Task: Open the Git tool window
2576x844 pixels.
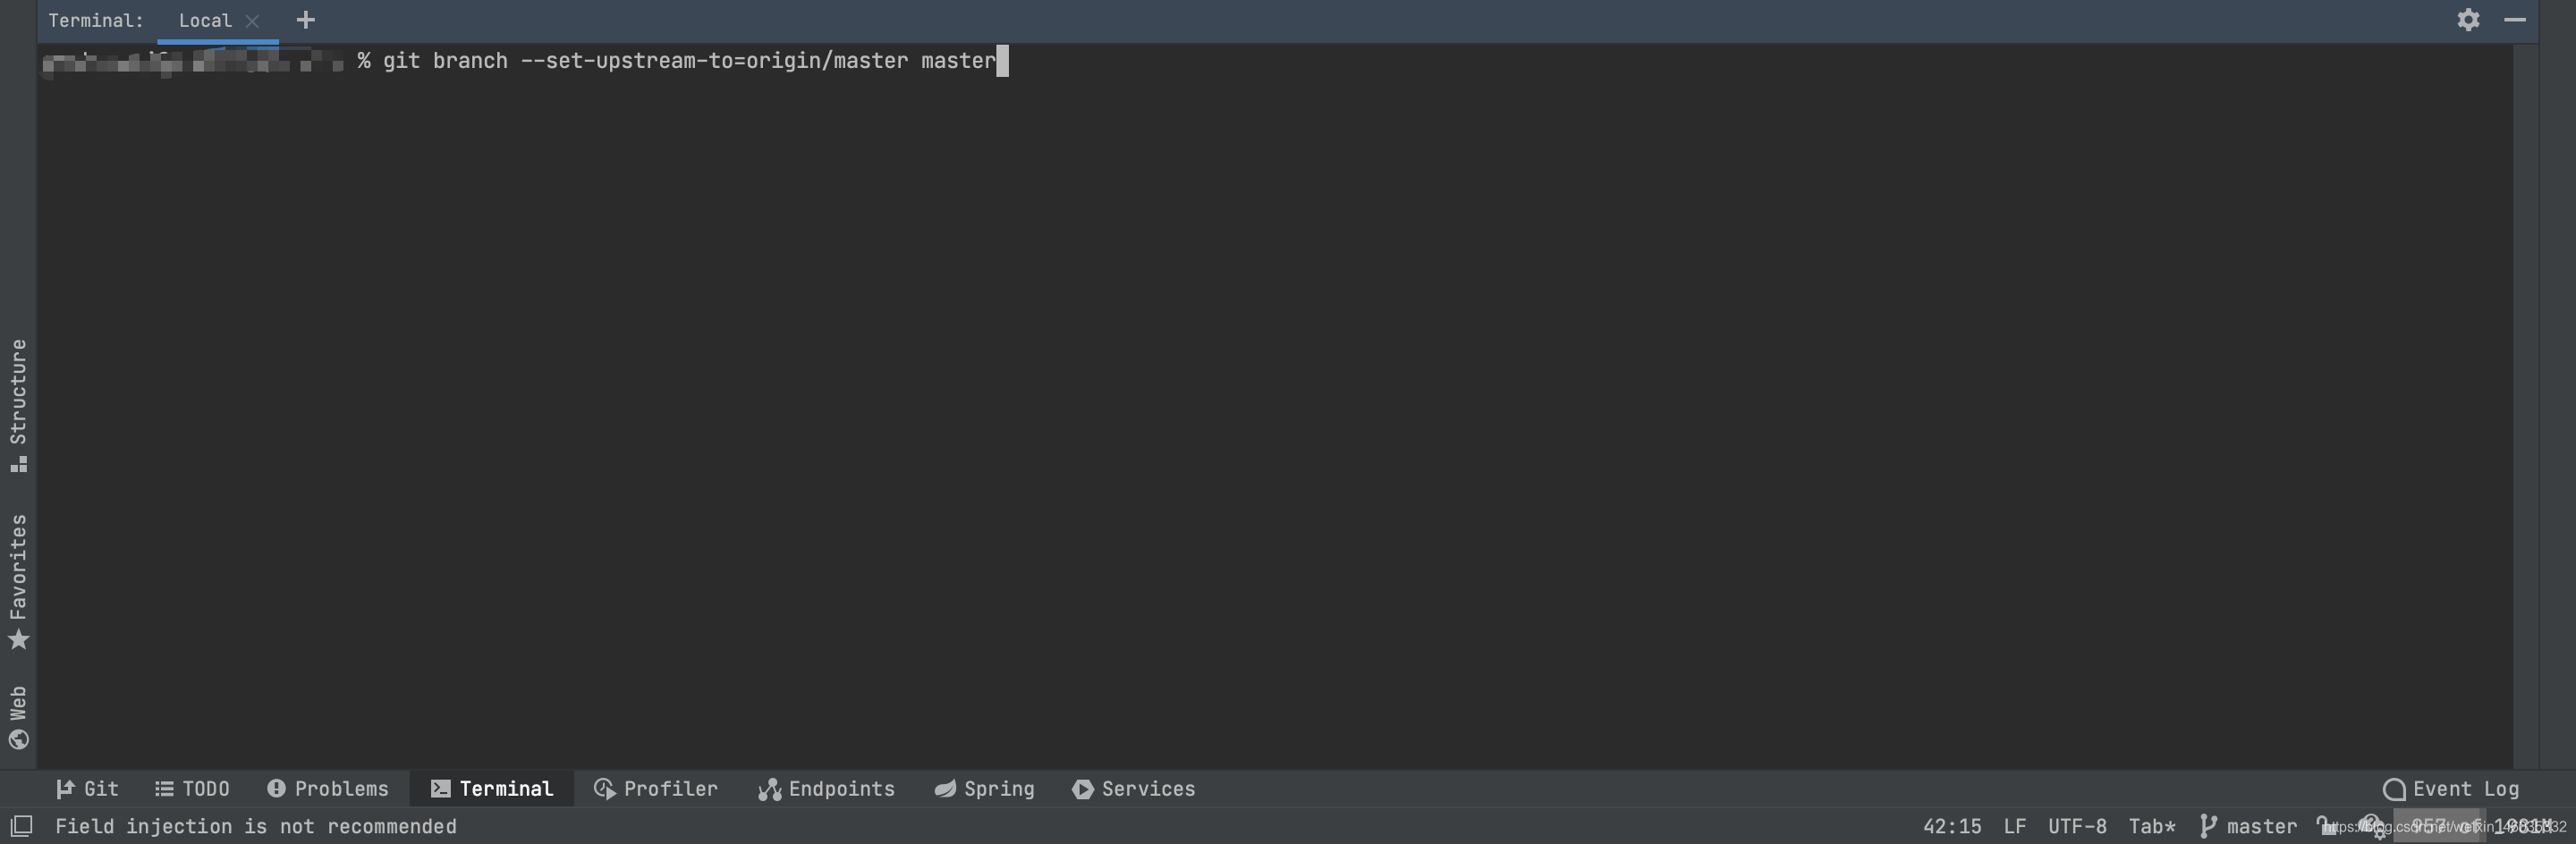Action: tap(87, 789)
